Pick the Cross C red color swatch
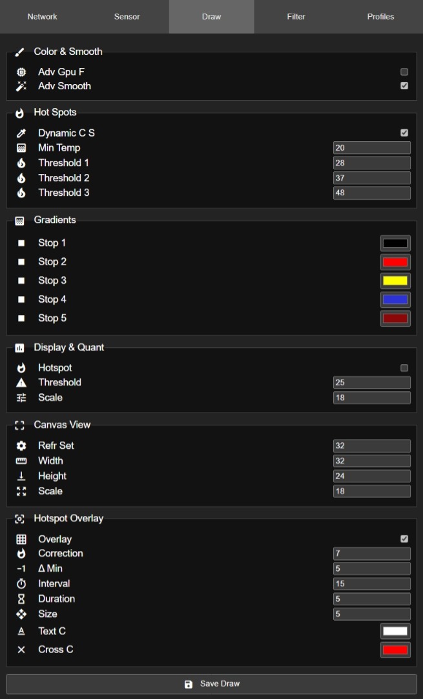 tap(395, 650)
